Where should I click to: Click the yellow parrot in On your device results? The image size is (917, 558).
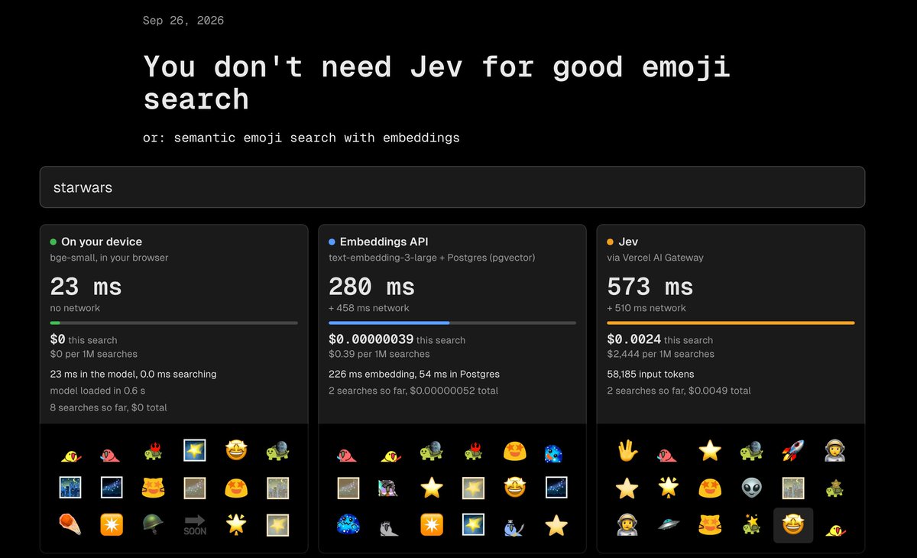(71, 456)
